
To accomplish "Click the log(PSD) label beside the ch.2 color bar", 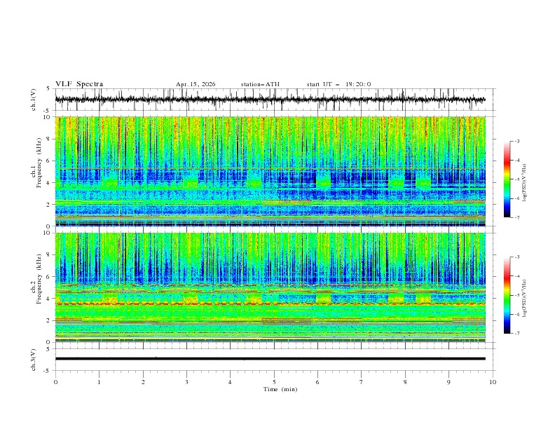I will pyautogui.click(x=525, y=298).
